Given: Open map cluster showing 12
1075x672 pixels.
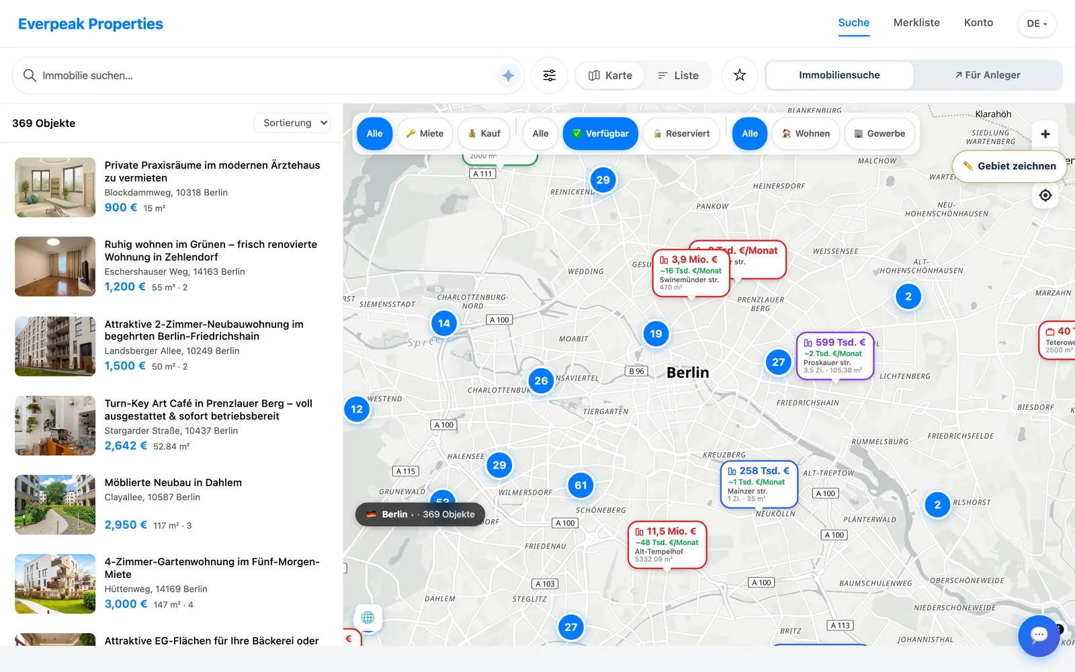Looking at the screenshot, I should coord(357,409).
